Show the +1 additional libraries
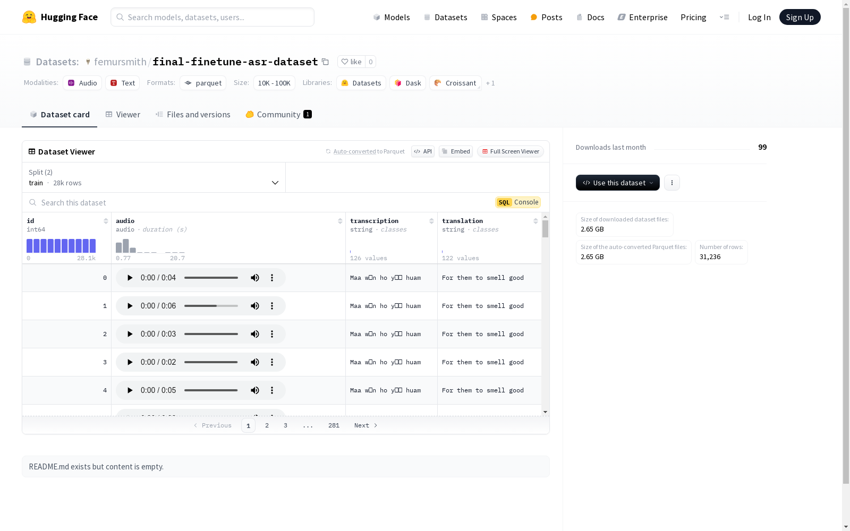 tap(490, 83)
